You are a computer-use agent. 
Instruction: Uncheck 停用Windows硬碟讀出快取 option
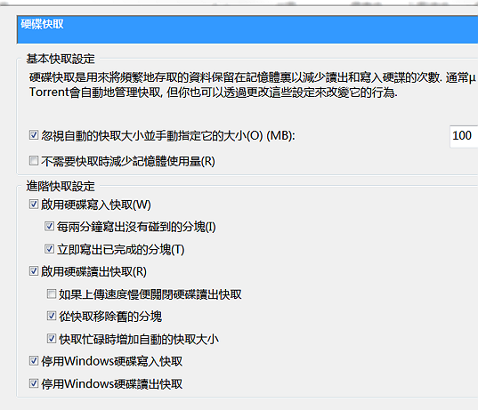34,383
